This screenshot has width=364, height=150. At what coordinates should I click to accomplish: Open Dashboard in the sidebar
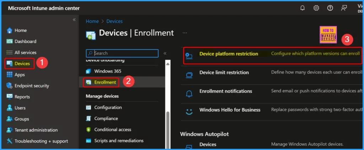pos(25,41)
